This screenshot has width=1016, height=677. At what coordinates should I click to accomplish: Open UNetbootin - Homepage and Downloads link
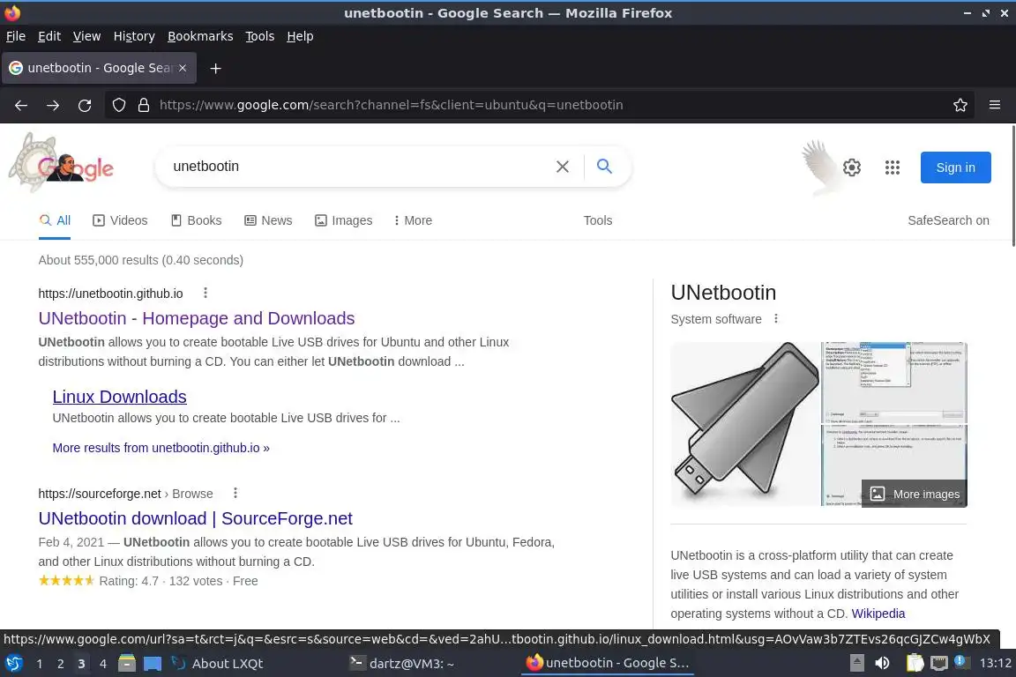(197, 318)
